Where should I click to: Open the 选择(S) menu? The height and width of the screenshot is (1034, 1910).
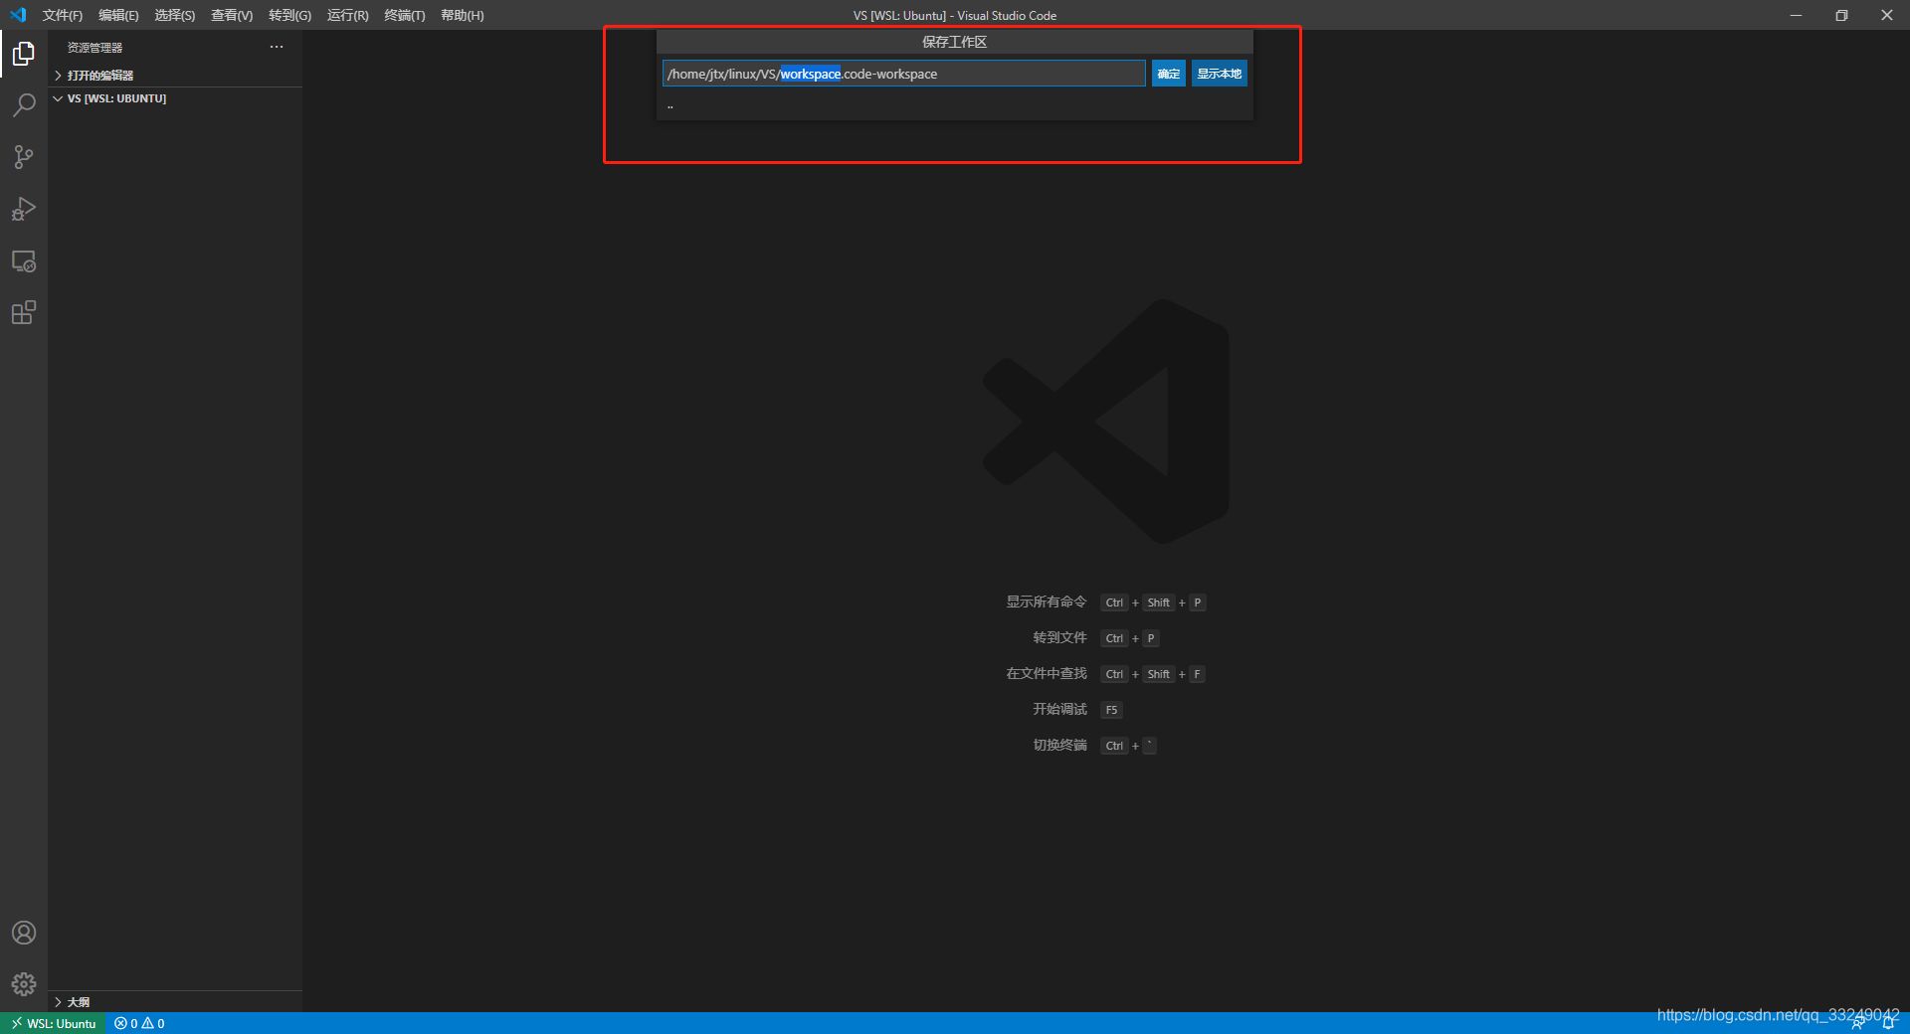click(x=175, y=15)
